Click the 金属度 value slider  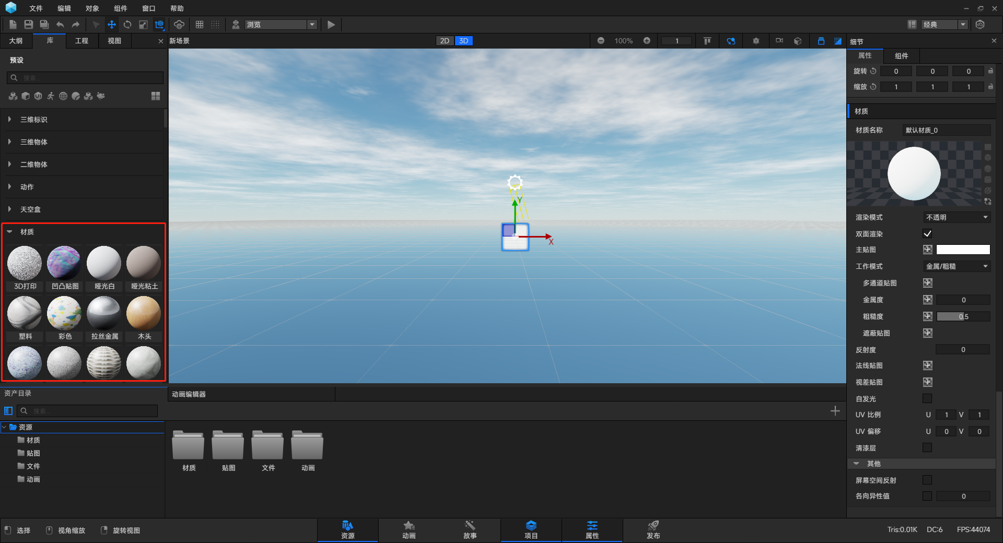(x=963, y=300)
